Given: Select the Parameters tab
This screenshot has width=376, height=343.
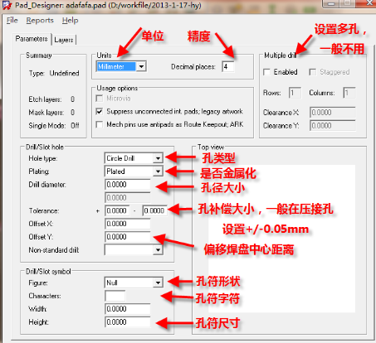Looking at the screenshot, I should point(32,39).
